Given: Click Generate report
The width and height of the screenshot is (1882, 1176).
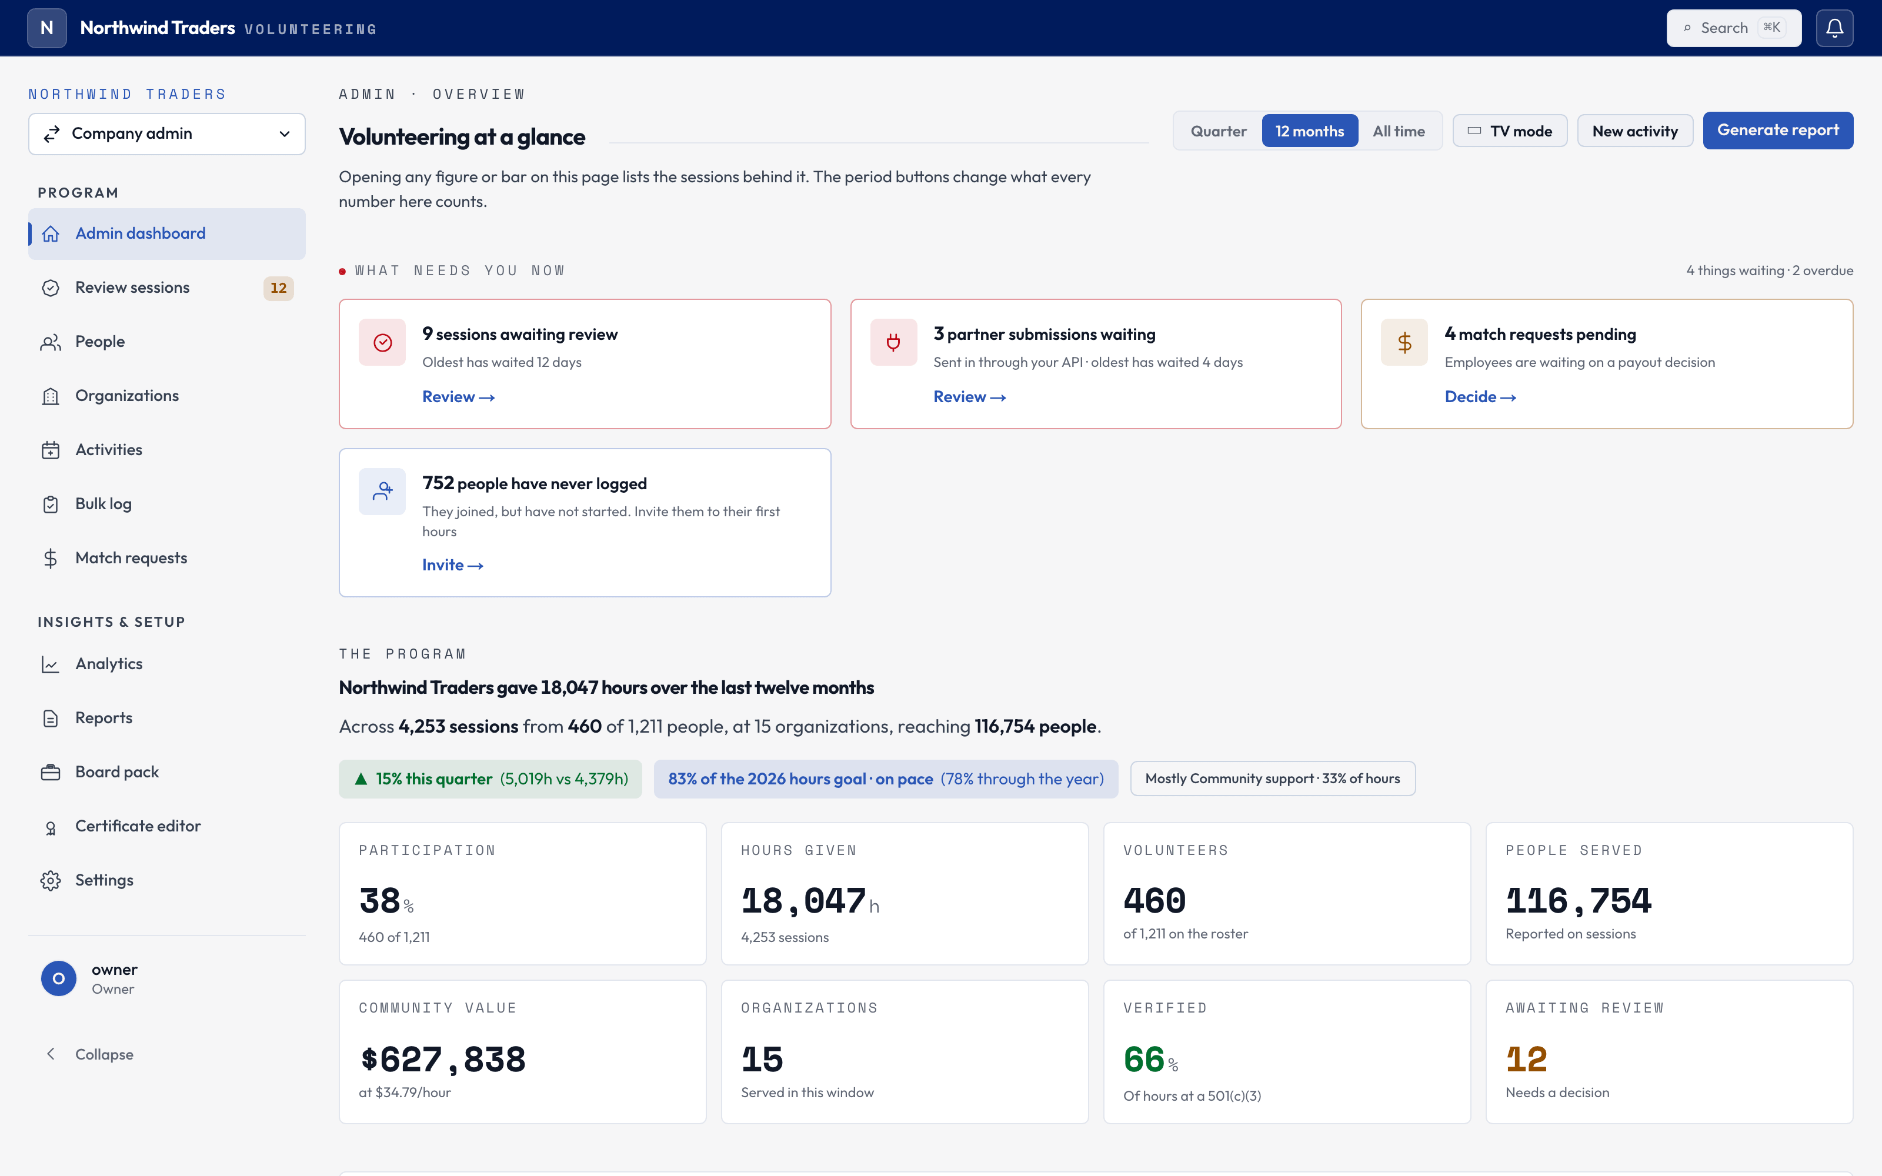Looking at the screenshot, I should 1778,131.
